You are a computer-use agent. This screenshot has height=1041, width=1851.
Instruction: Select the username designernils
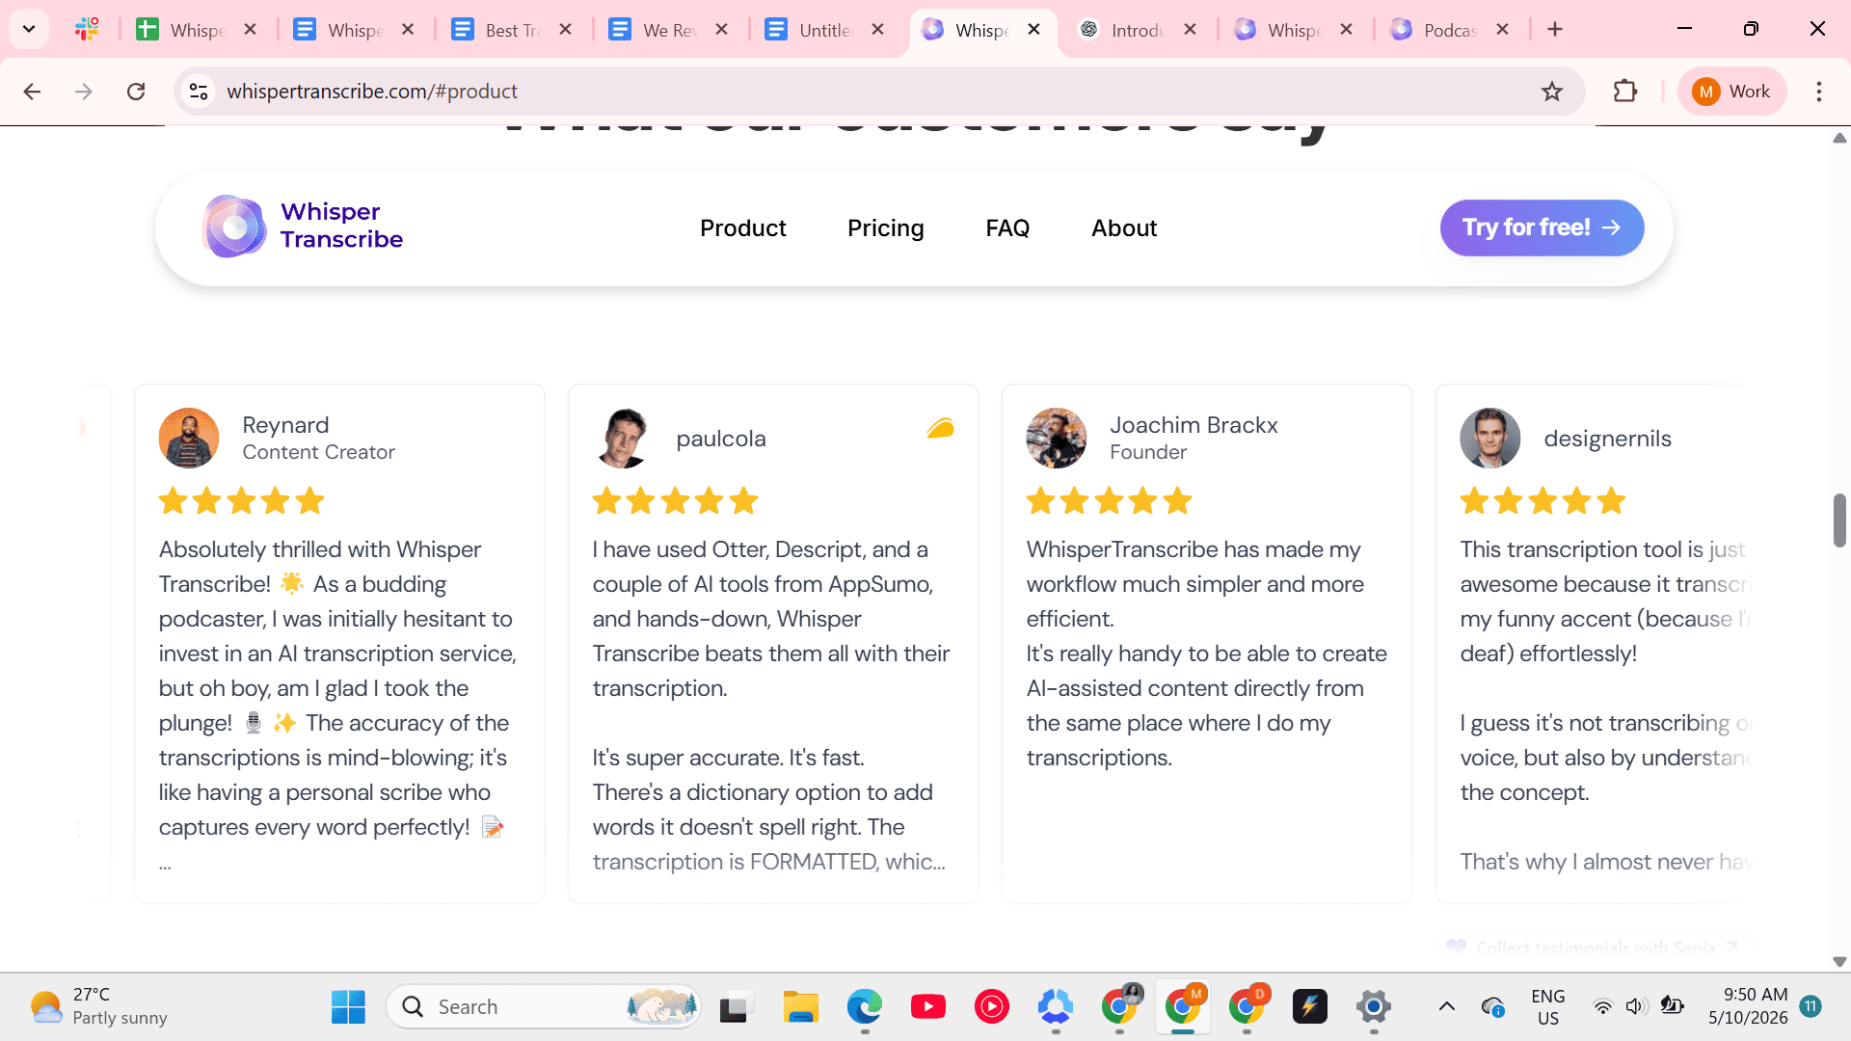coord(1607,439)
